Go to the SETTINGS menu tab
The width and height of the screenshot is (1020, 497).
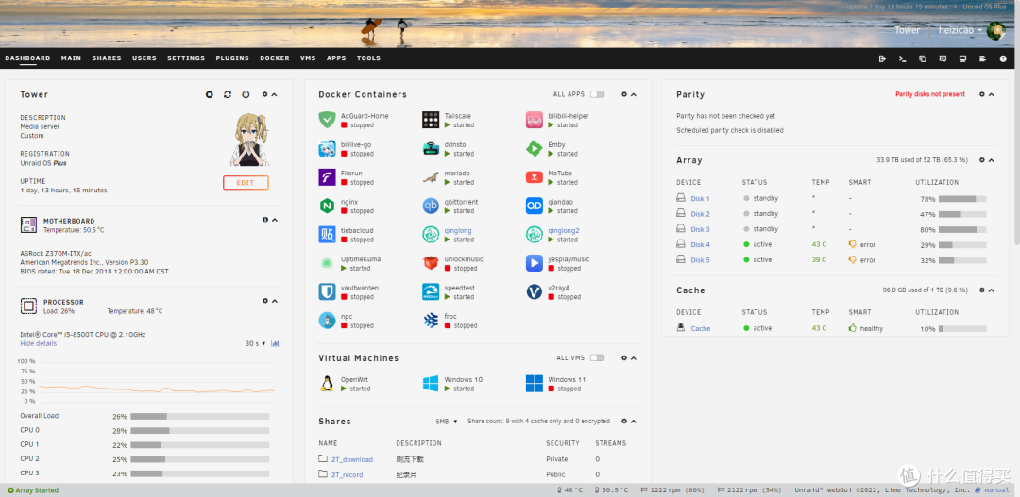(186, 58)
